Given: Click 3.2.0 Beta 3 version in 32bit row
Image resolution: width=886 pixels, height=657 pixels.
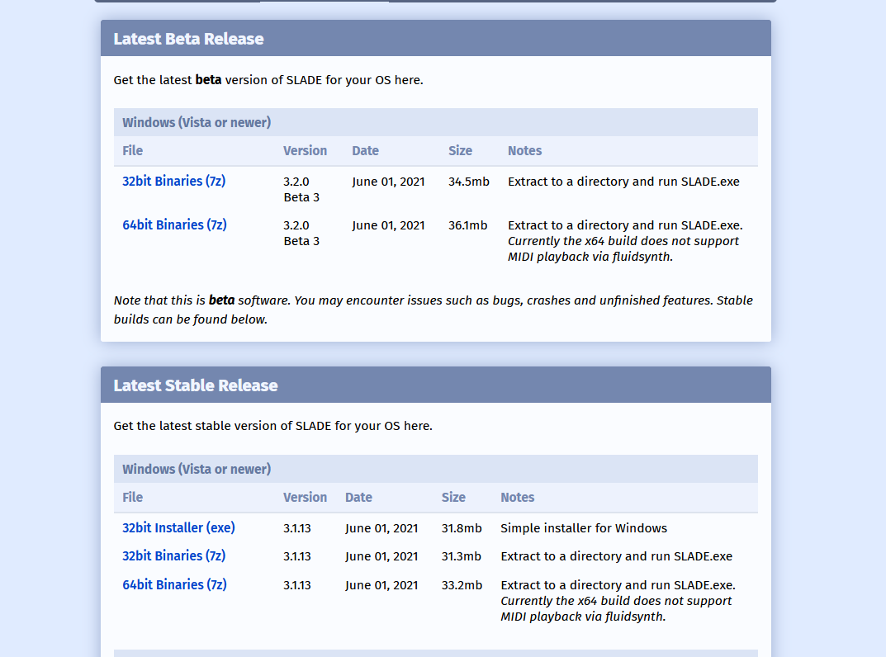Looking at the screenshot, I should point(301,189).
